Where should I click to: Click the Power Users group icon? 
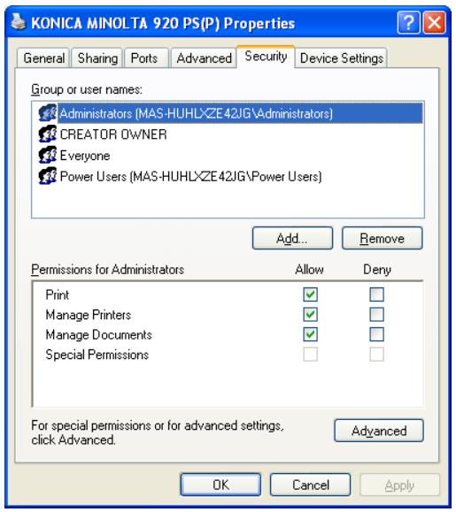click(x=48, y=176)
